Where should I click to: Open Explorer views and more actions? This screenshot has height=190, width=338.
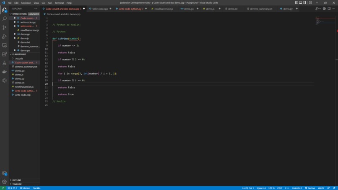(x=36, y=9)
